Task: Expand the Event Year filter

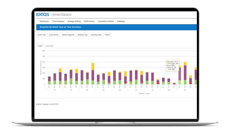Action: 42,35
